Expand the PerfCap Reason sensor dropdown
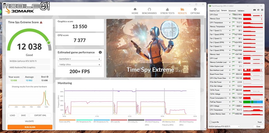Viewport: 269px width, 133px height. tap(230, 102)
